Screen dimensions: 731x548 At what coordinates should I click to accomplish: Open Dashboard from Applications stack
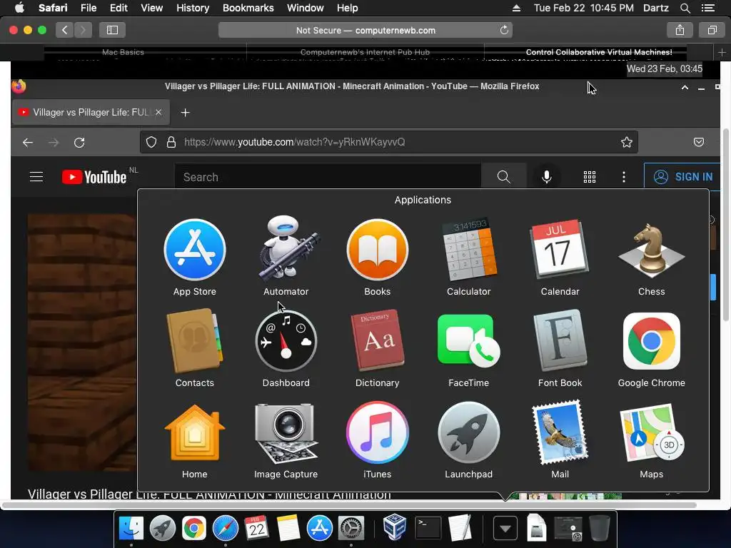286,341
